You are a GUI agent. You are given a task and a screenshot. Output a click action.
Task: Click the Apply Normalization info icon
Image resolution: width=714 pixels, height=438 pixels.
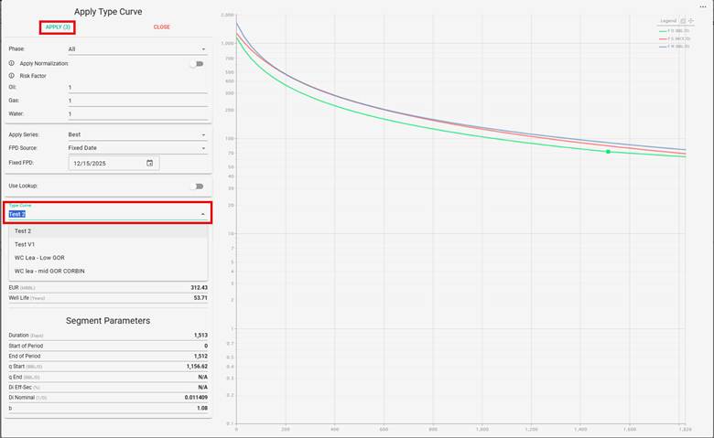click(x=12, y=63)
